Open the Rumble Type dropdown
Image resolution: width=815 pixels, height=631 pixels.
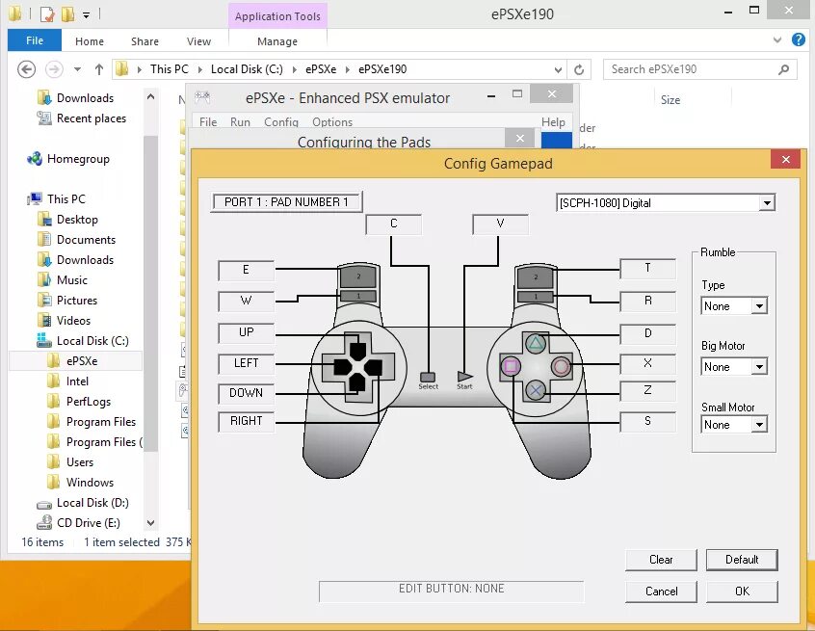pos(759,305)
